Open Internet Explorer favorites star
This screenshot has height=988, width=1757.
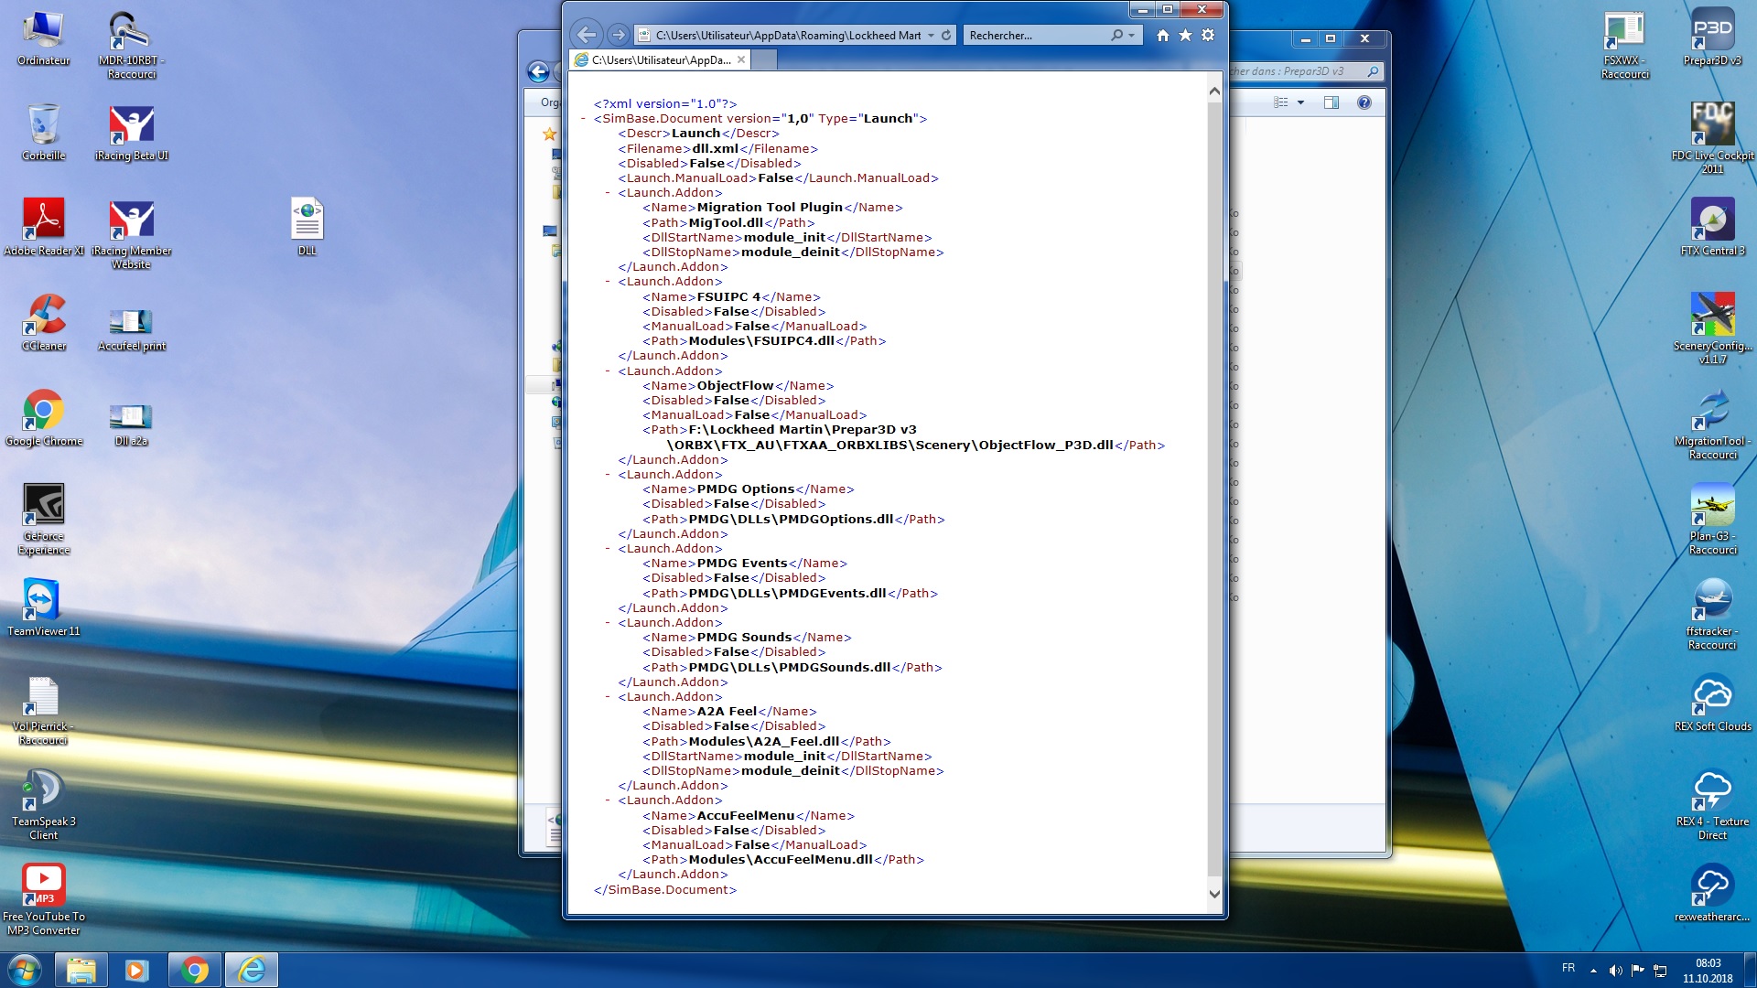pyautogui.click(x=1185, y=35)
